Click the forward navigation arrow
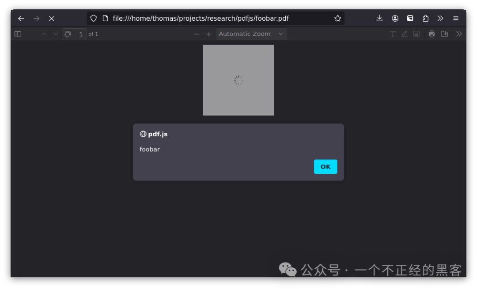Viewport: 477px width, 289px height. 37,19
